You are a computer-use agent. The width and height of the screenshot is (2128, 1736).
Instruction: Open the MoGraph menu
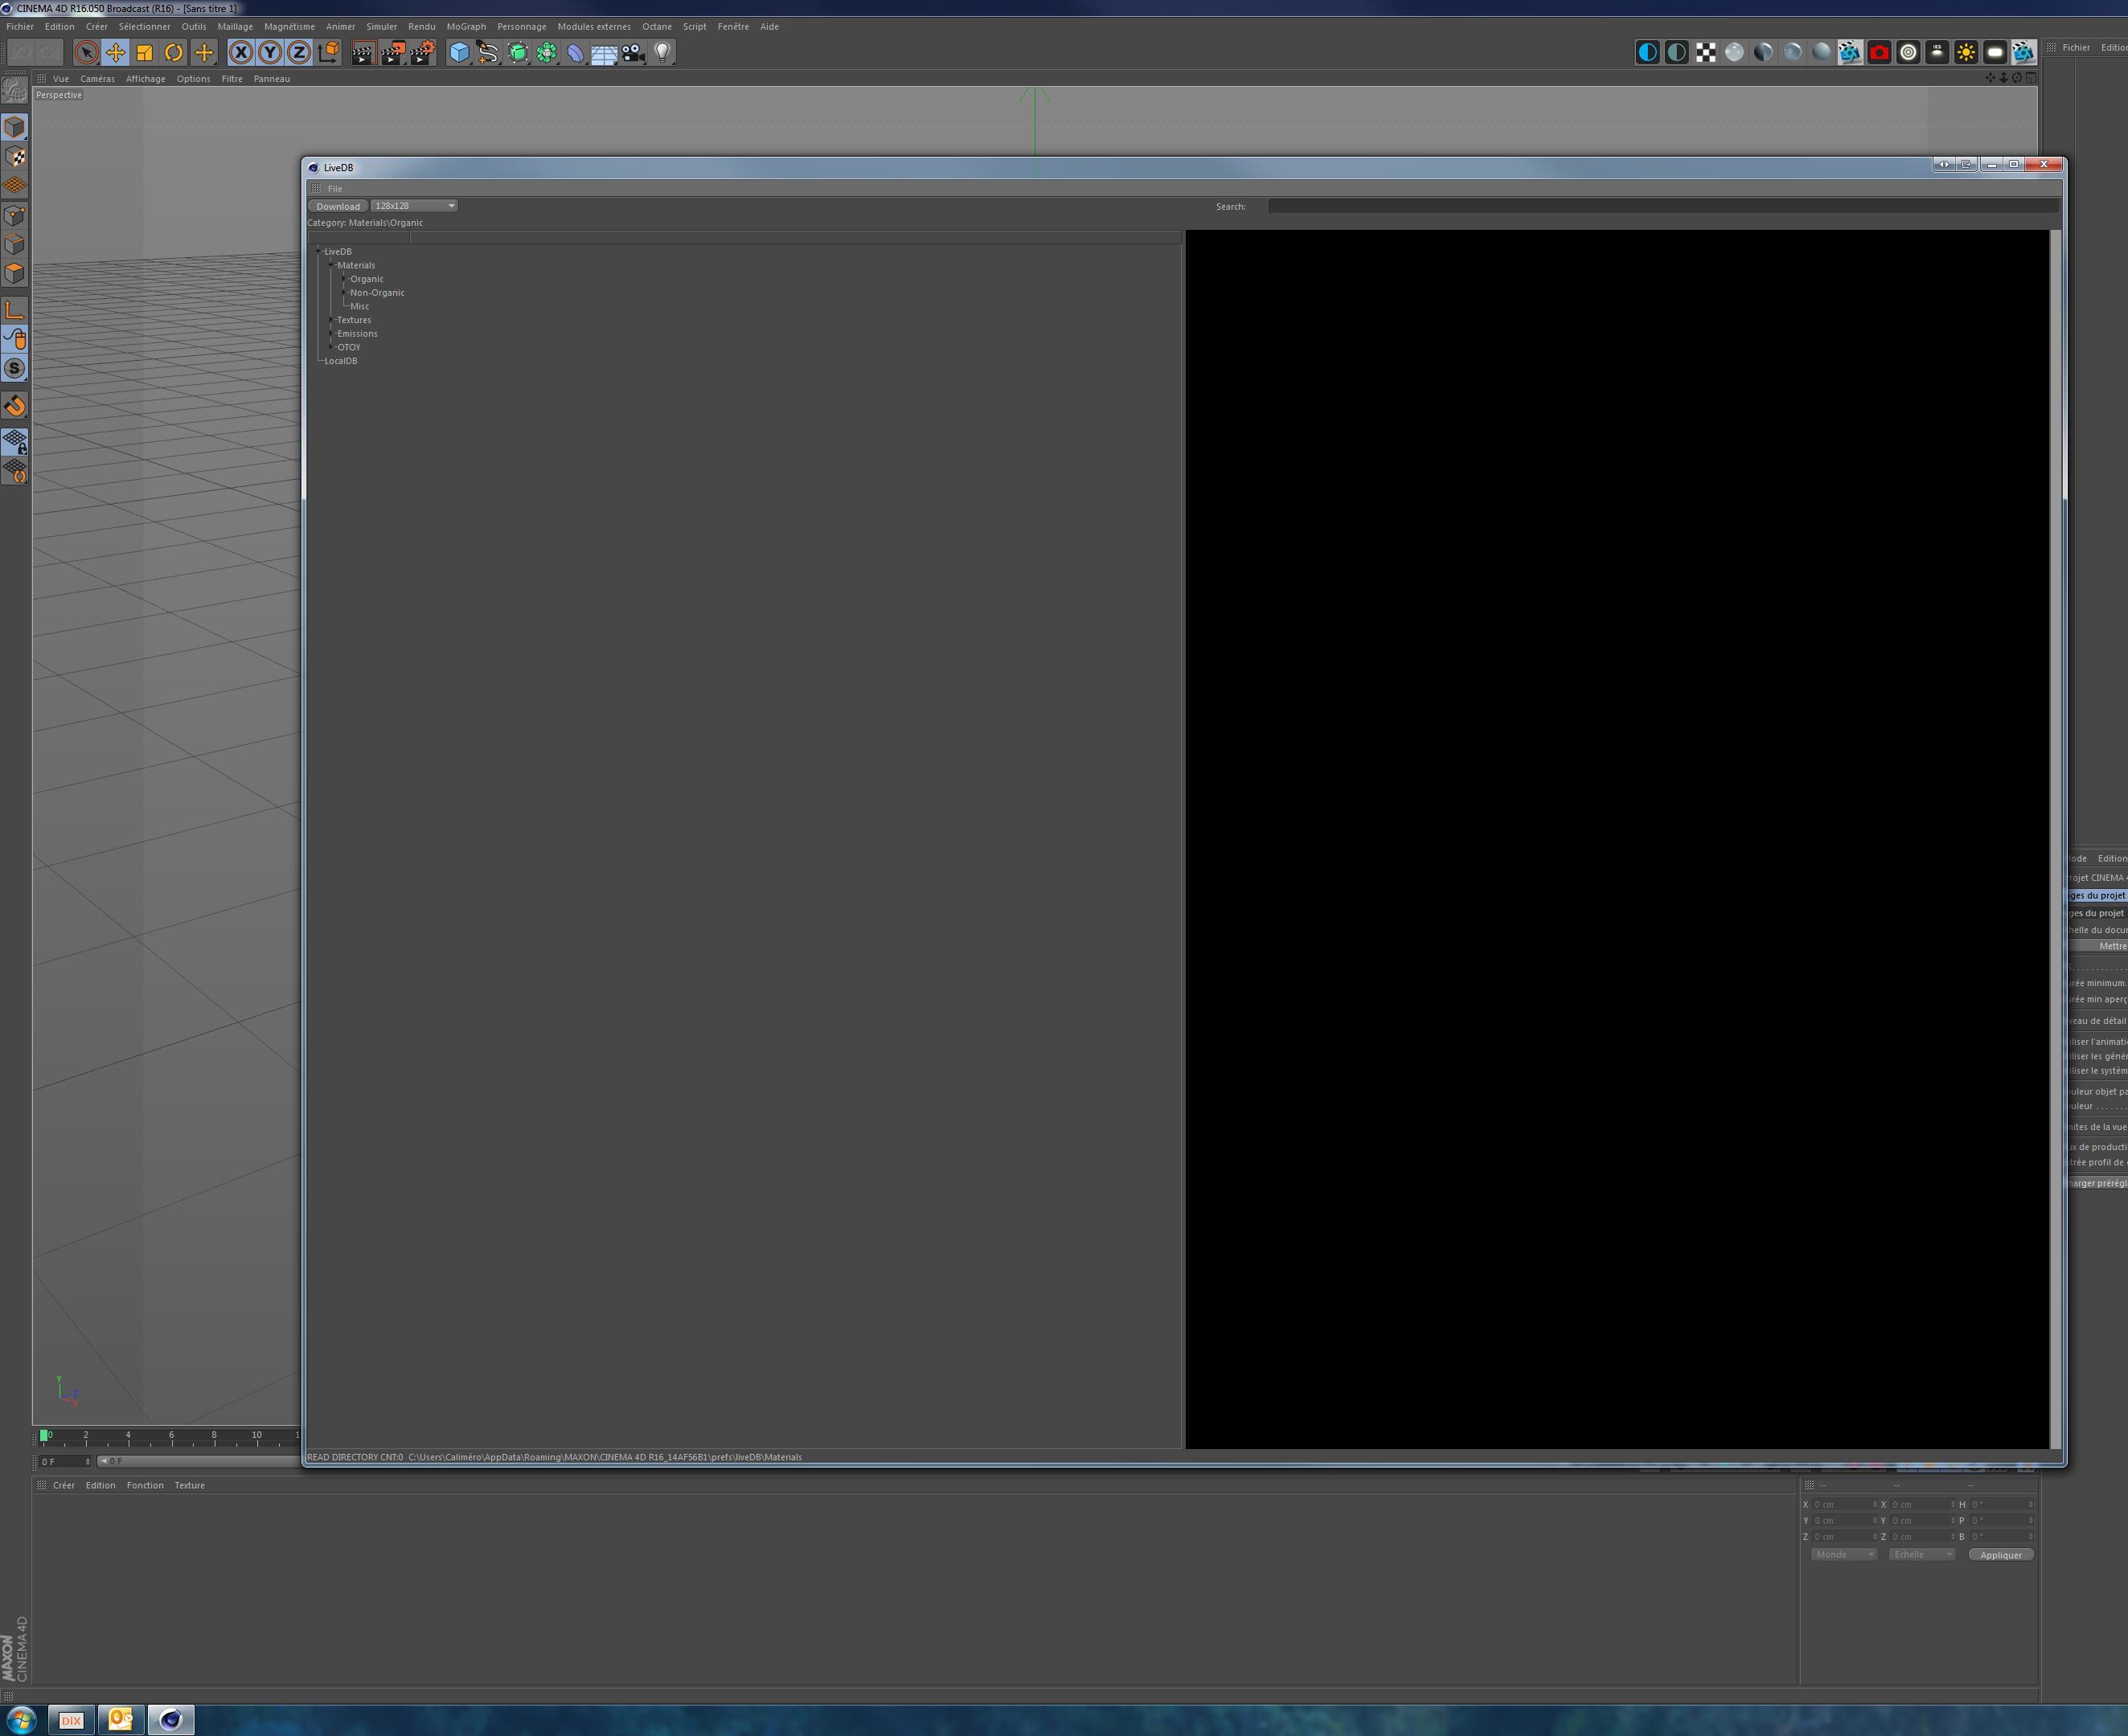tap(466, 27)
